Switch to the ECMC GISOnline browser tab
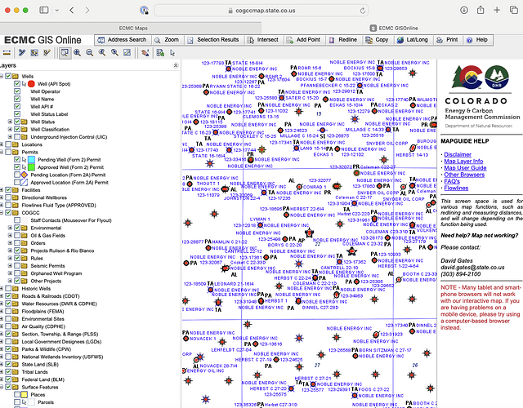This screenshot has width=523, height=408. [x=393, y=27]
